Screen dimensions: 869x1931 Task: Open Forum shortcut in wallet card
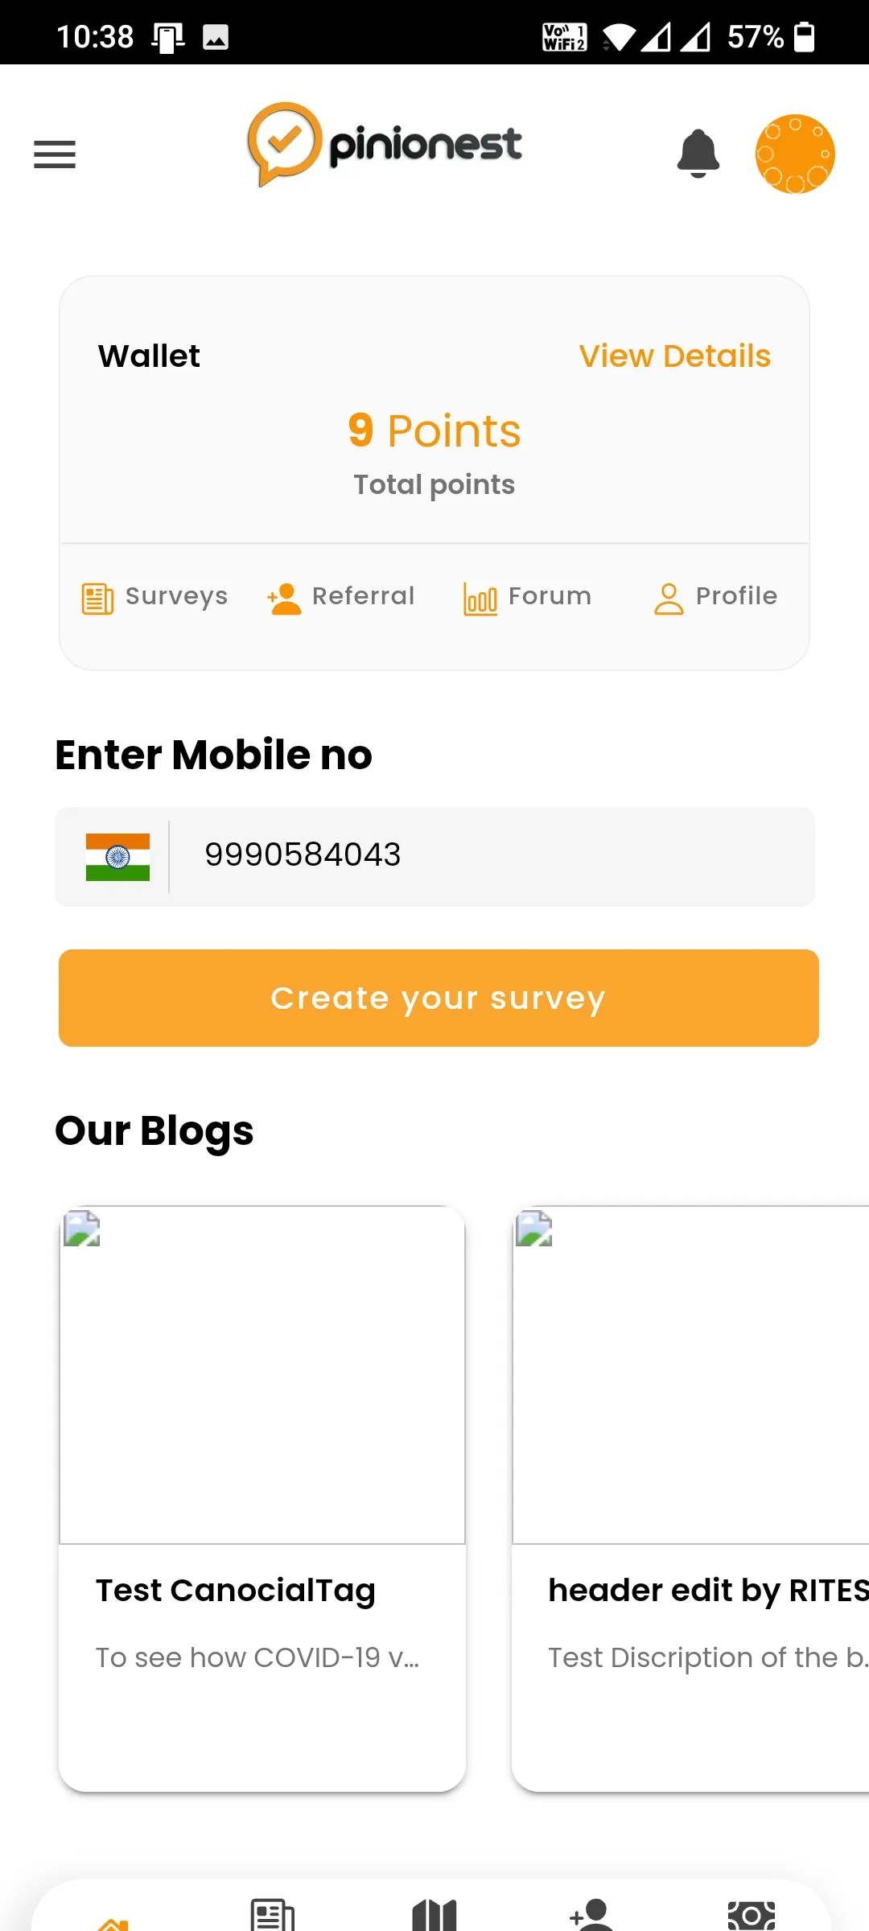(x=528, y=597)
